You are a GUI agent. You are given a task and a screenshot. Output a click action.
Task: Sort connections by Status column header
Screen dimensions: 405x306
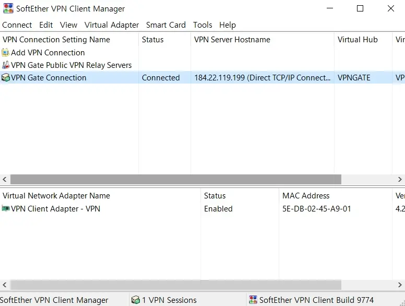[x=164, y=40]
